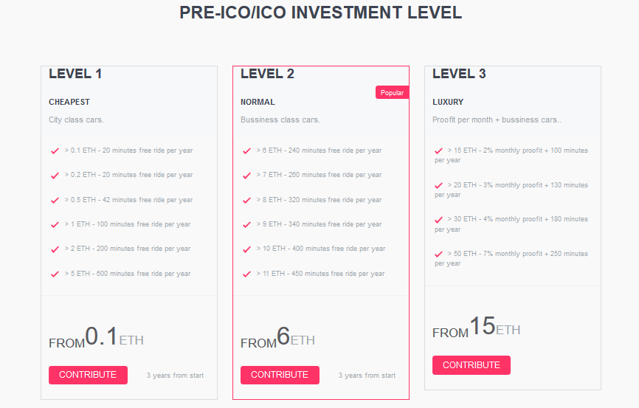Click the From 15 ETH price
Viewport: 639px width, 408px height.
tap(476, 328)
